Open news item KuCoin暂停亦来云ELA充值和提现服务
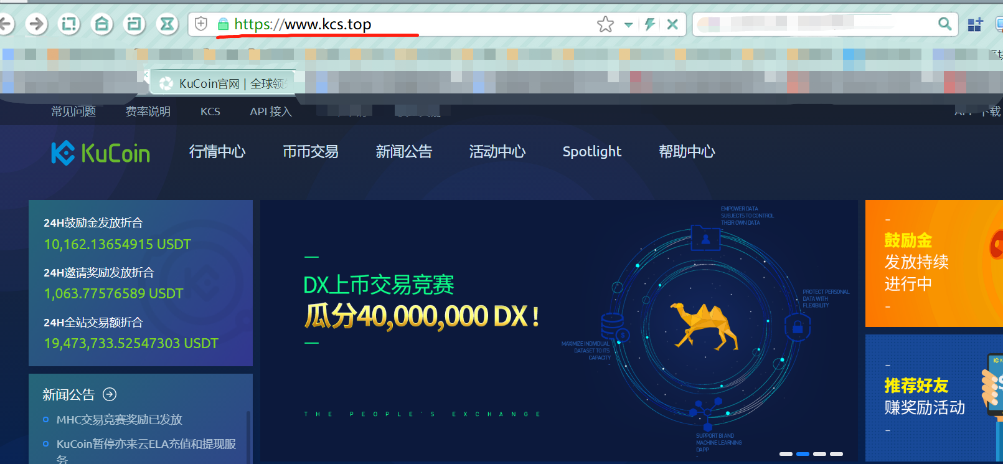The width and height of the screenshot is (1003, 464). click(146, 451)
